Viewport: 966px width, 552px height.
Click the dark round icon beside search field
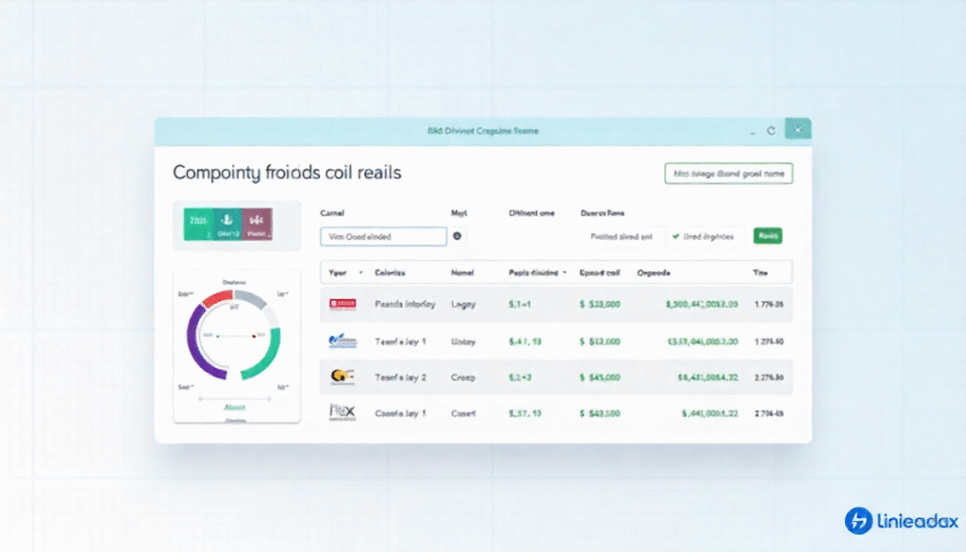pos(458,237)
